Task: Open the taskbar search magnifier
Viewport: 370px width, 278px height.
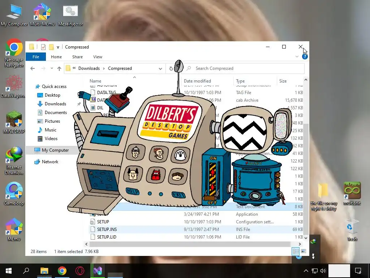Action: click(x=26, y=271)
